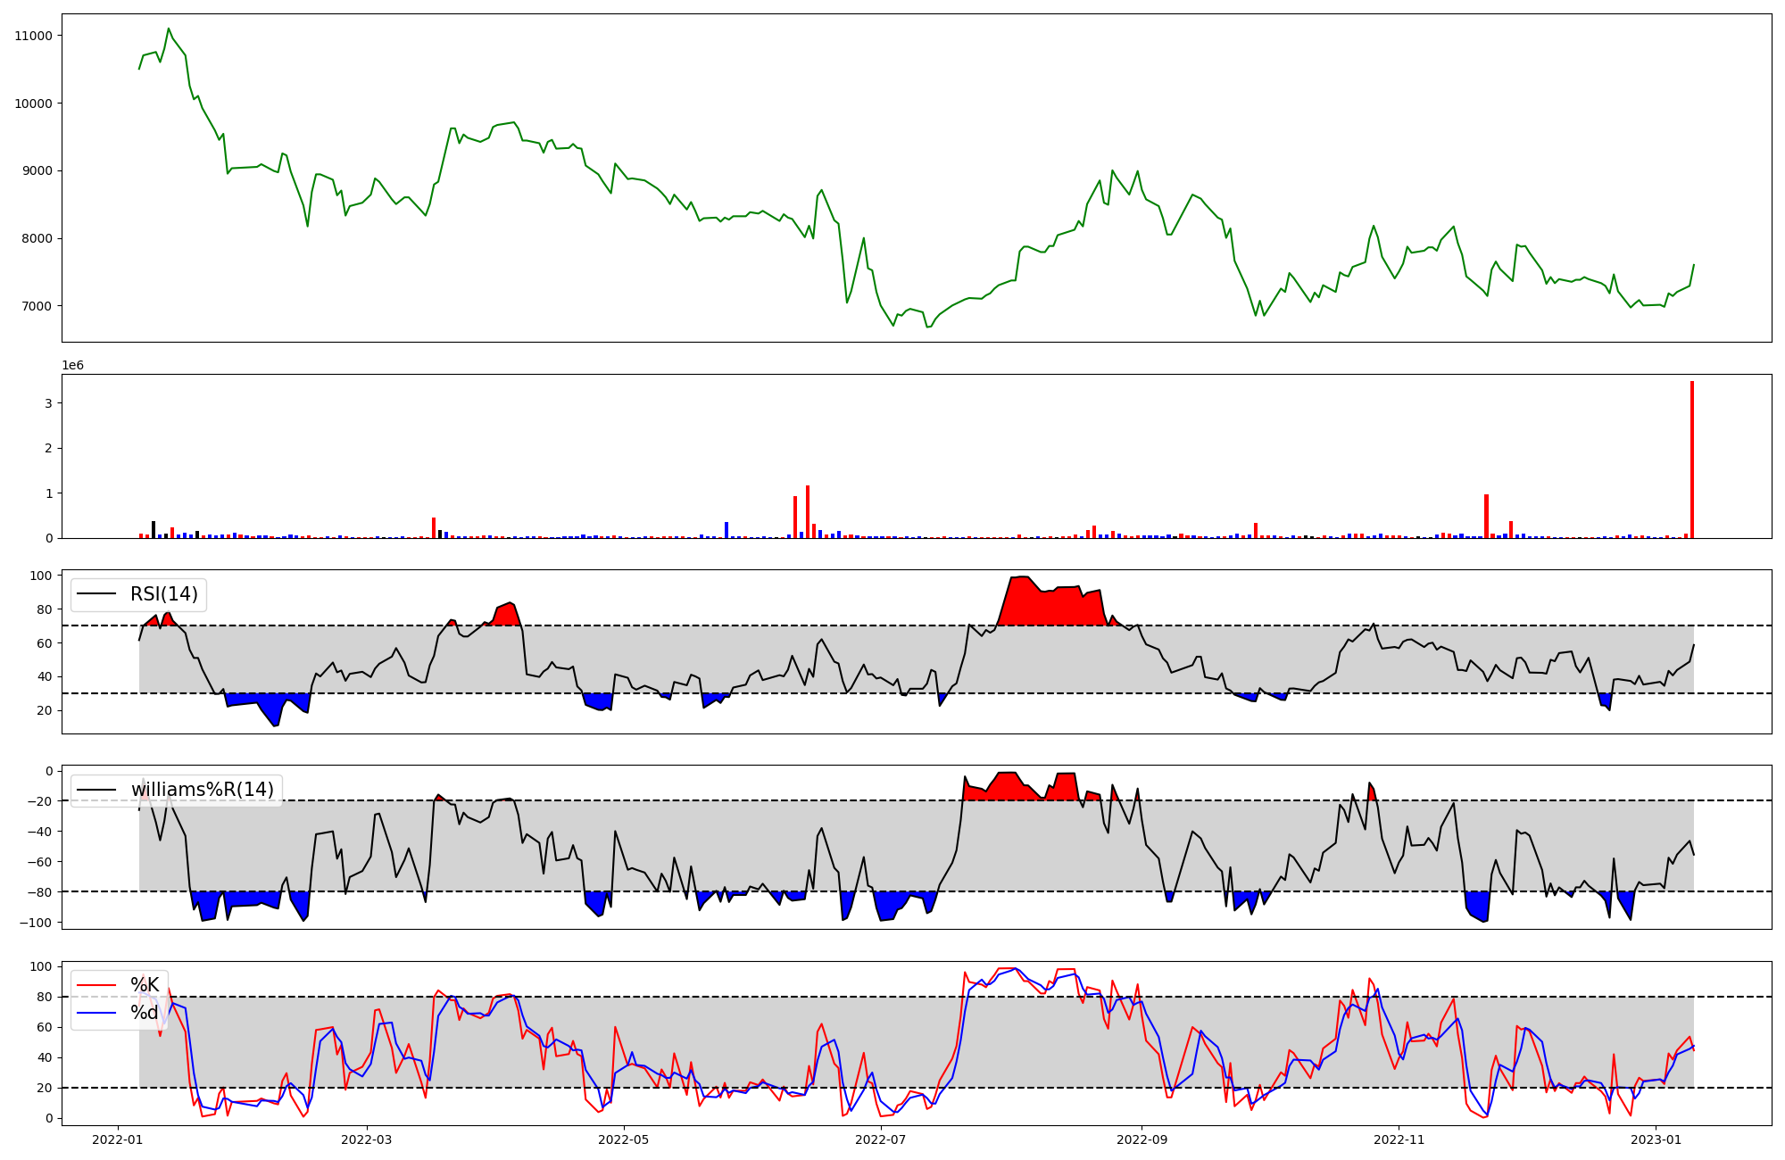This screenshot has height=1160, width=1785.
Task: Click the 2023-01 x-axis date label
Action: coord(1656,1139)
